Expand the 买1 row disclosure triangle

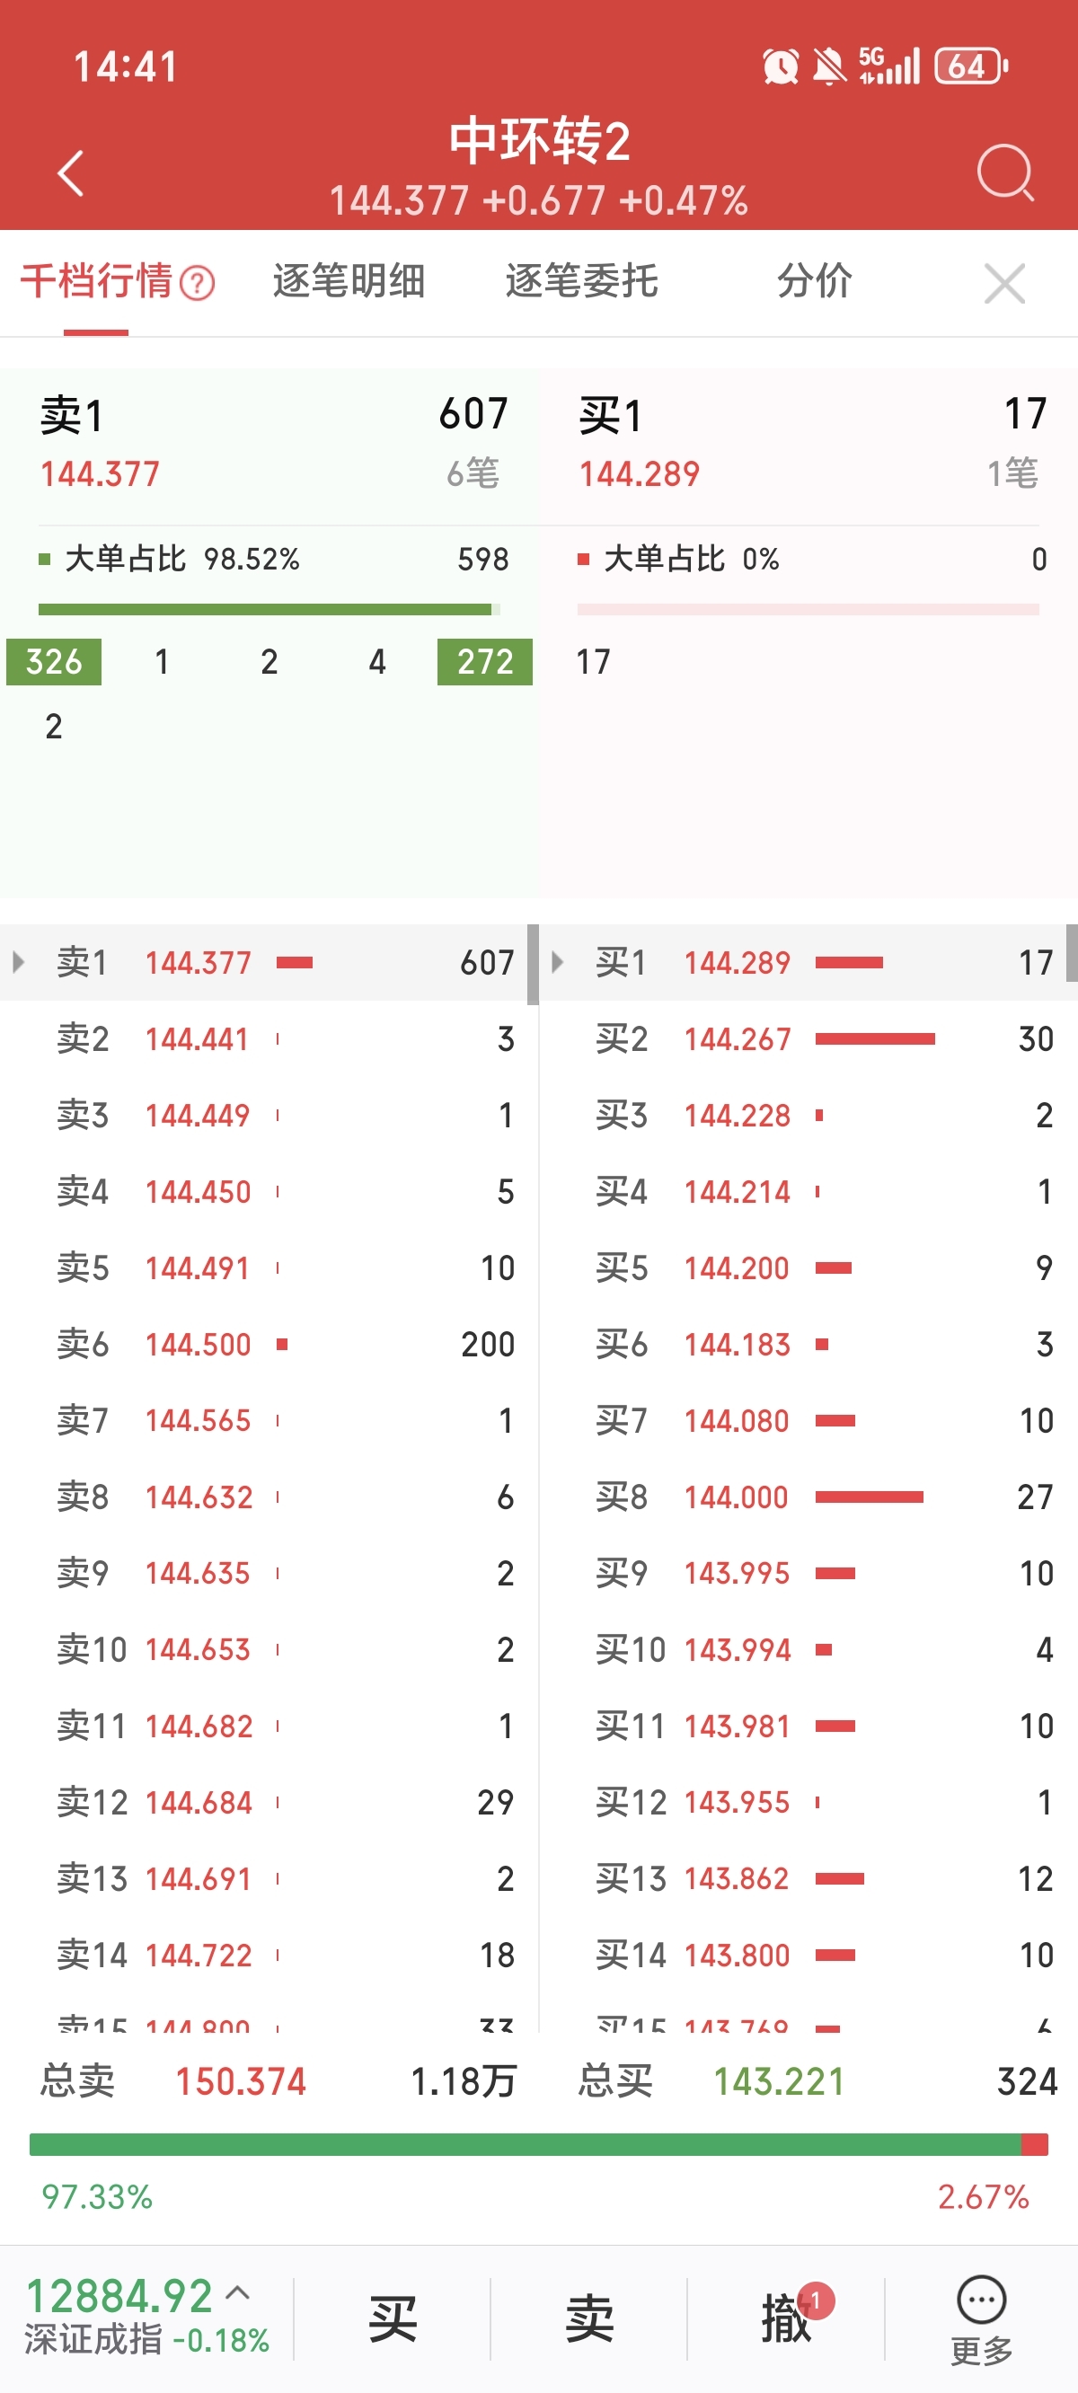point(558,961)
